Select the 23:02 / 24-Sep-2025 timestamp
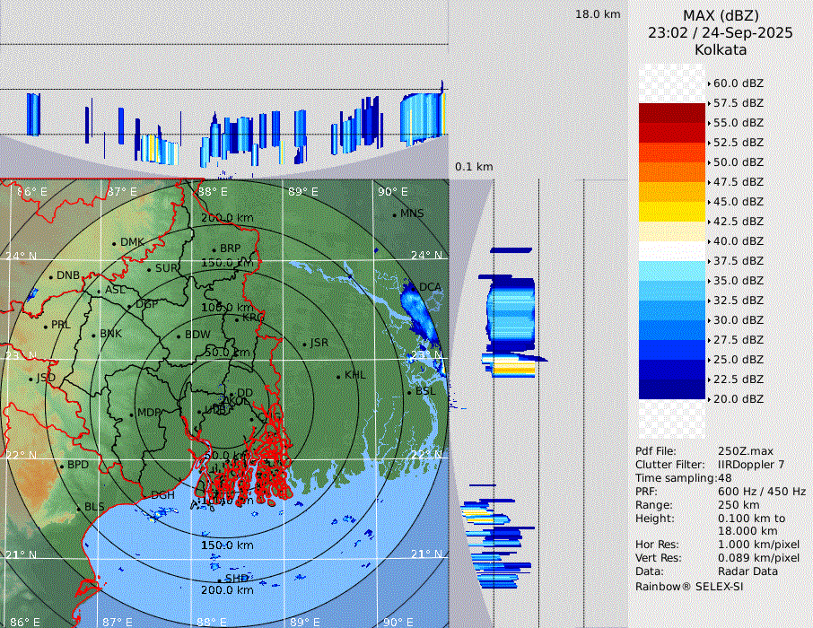813x628 pixels. tap(721, 32)
